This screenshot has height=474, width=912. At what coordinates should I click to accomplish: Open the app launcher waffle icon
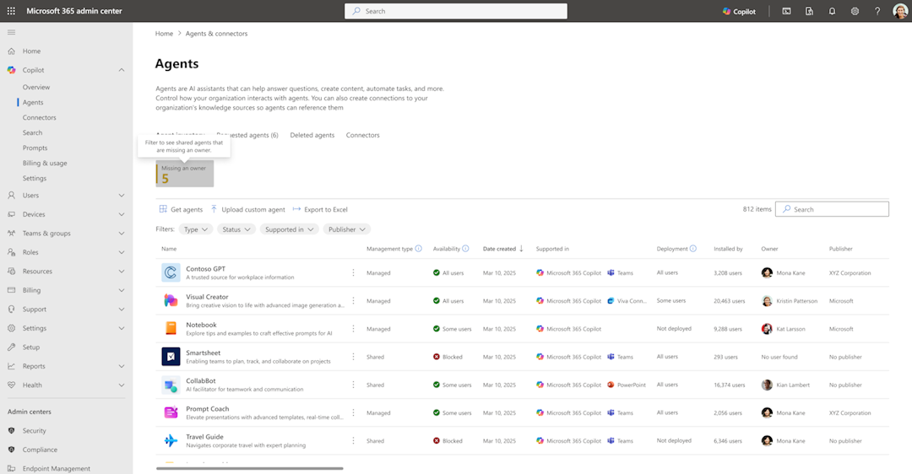[11, 11]
